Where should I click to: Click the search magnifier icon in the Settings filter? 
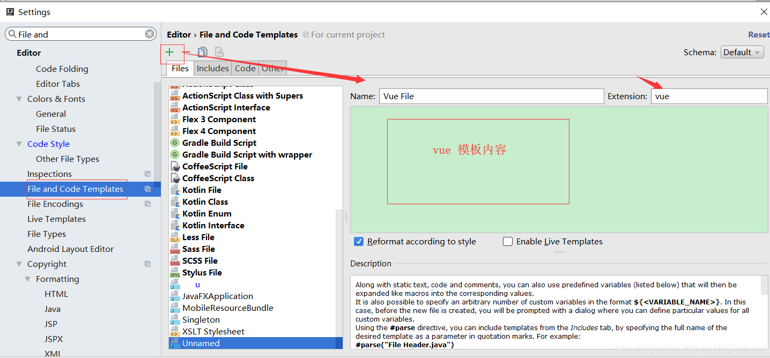coord(12,34)
